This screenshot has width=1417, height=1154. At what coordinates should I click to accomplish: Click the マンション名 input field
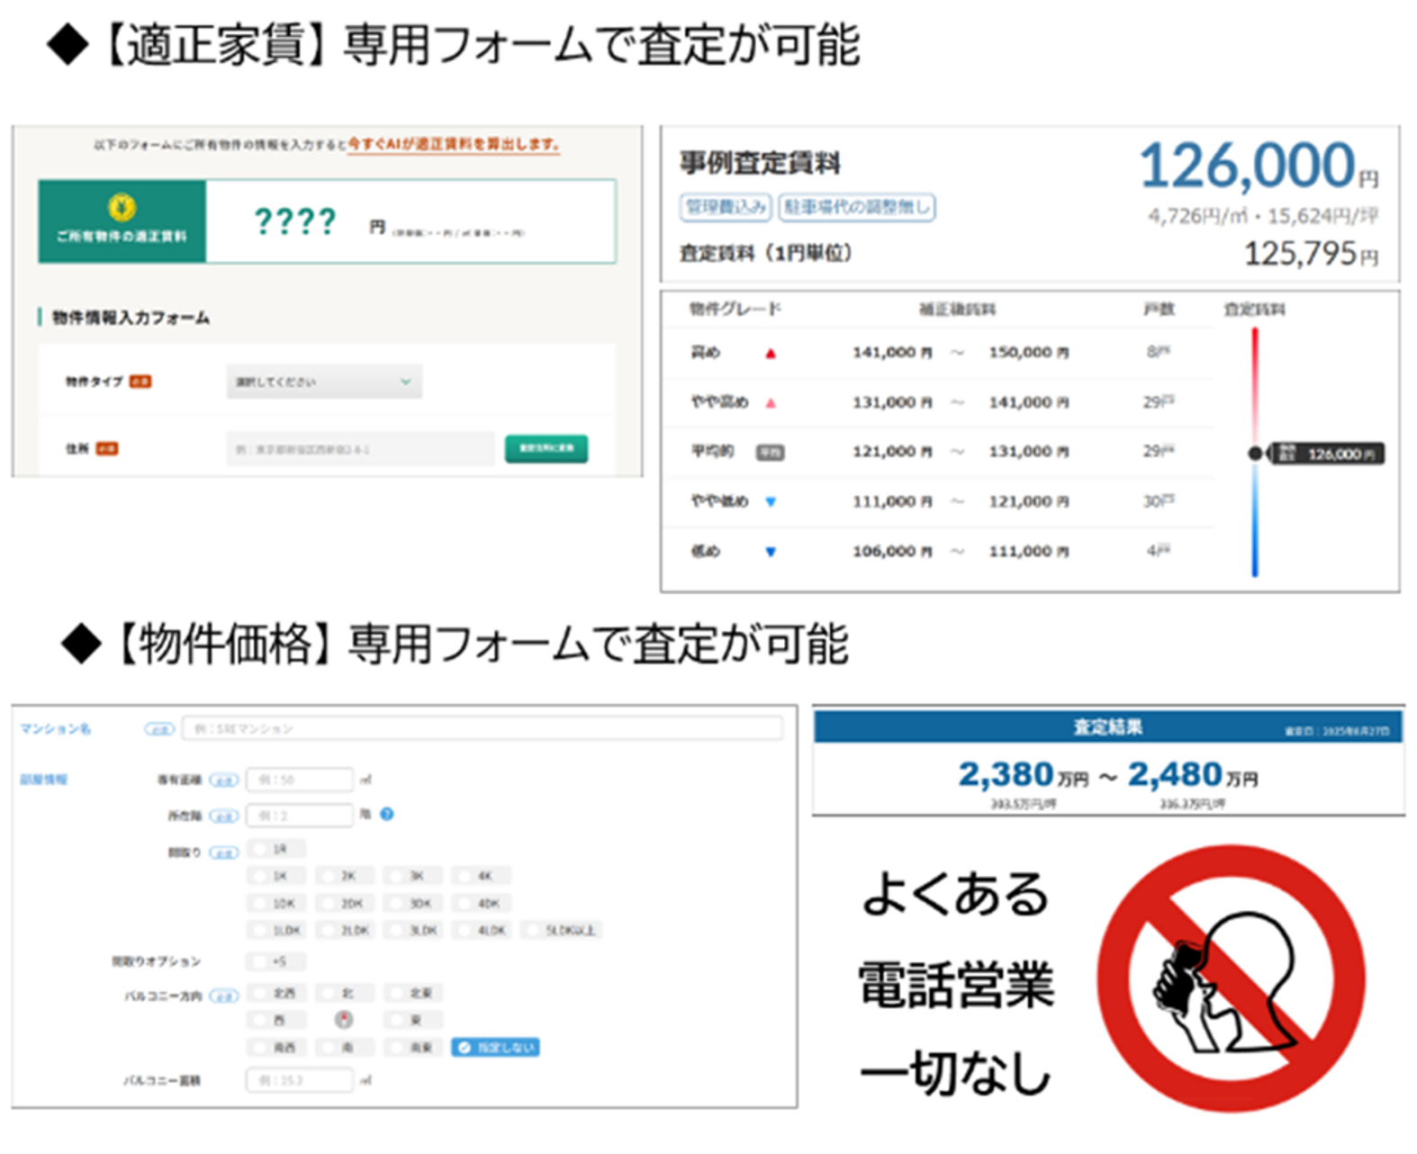[x=482, y=728]
